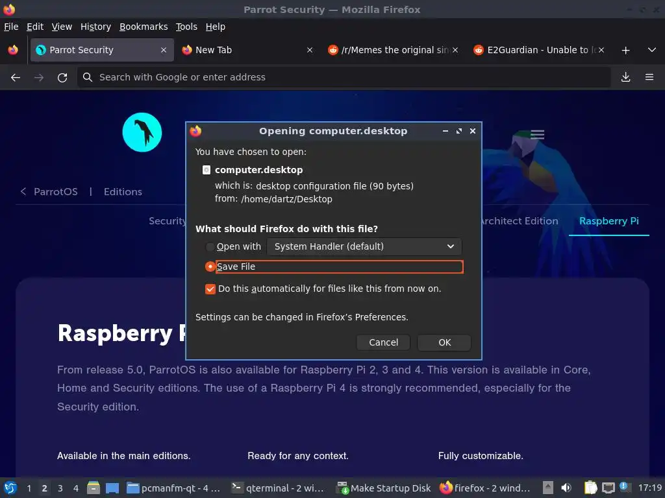Click the removable media eject tray icon
Viewport: 665px width, 498px height.
click(x=548, y=488)
